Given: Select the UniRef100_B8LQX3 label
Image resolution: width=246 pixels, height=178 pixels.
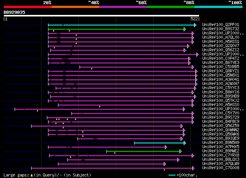Looking at the screenshot, I should [221, 160].
